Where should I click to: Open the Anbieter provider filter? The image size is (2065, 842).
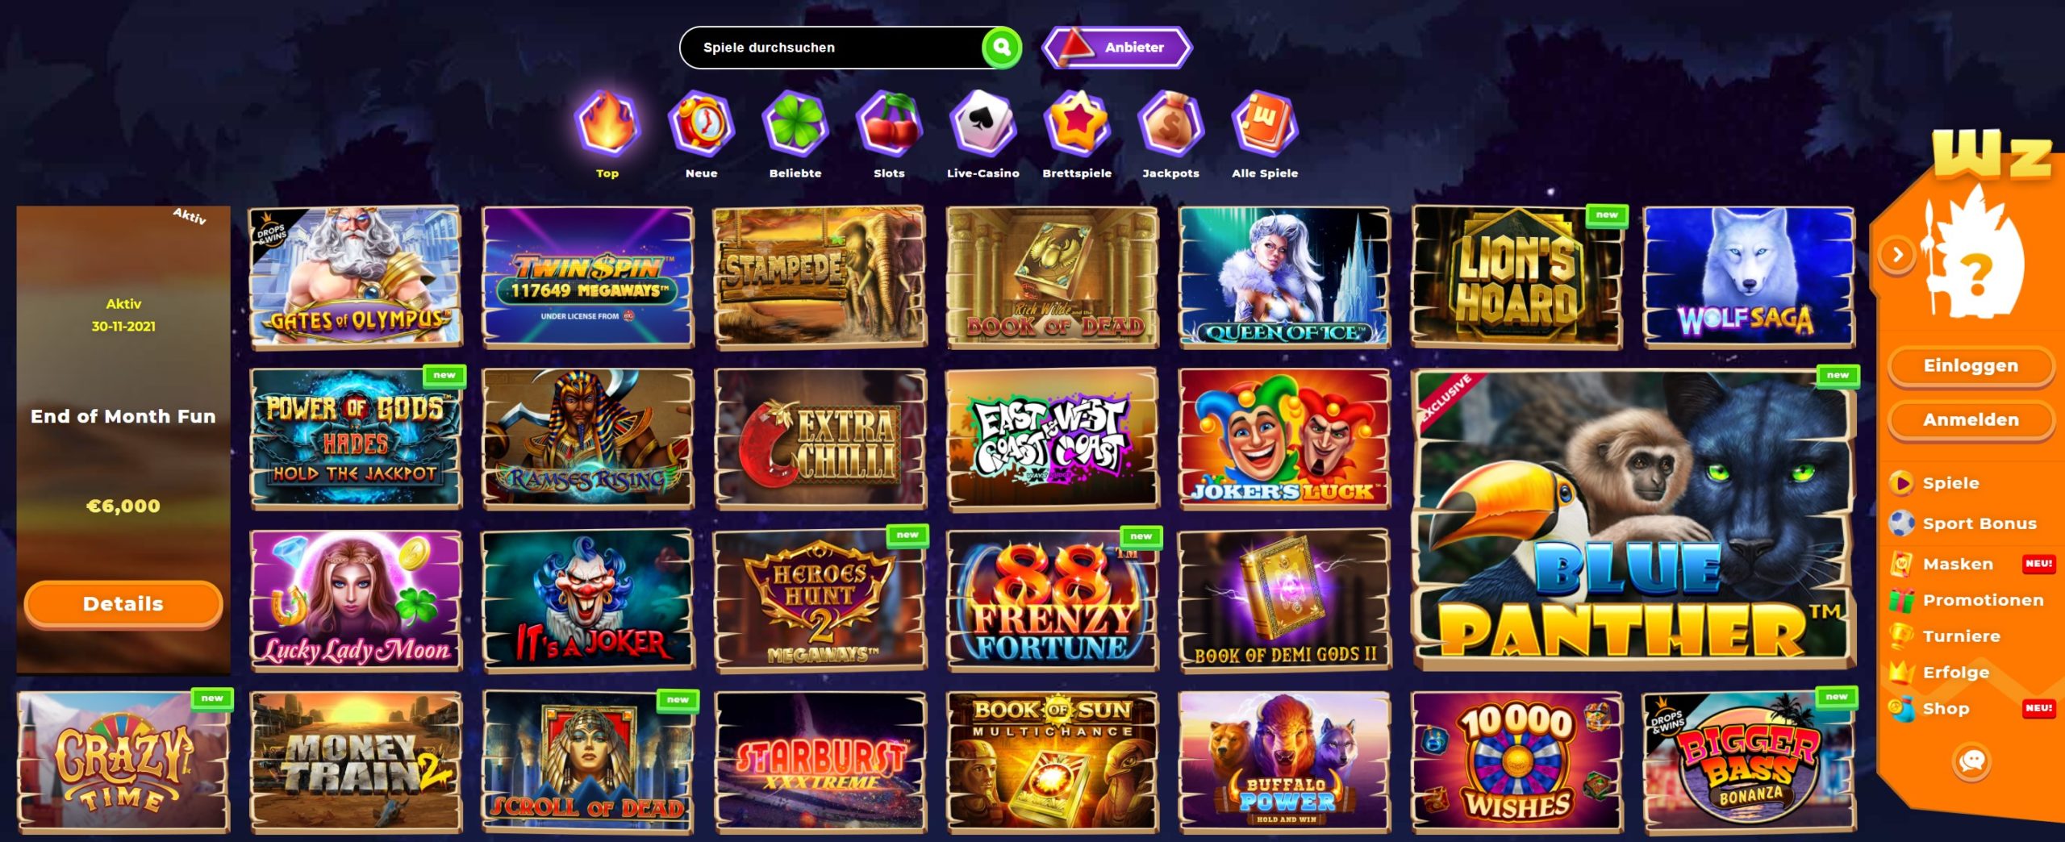coord(1117,48)
